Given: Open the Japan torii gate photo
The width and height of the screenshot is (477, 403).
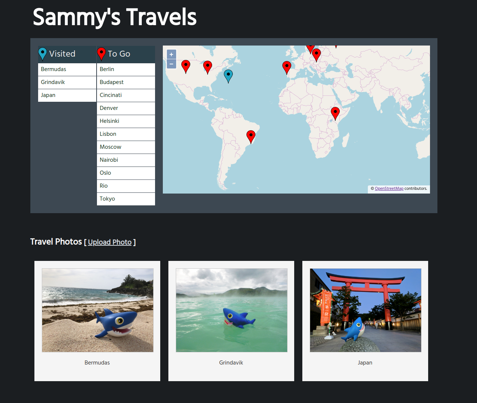Looking at the screenshot, I should pyautogui.click(x=366, y=310).
